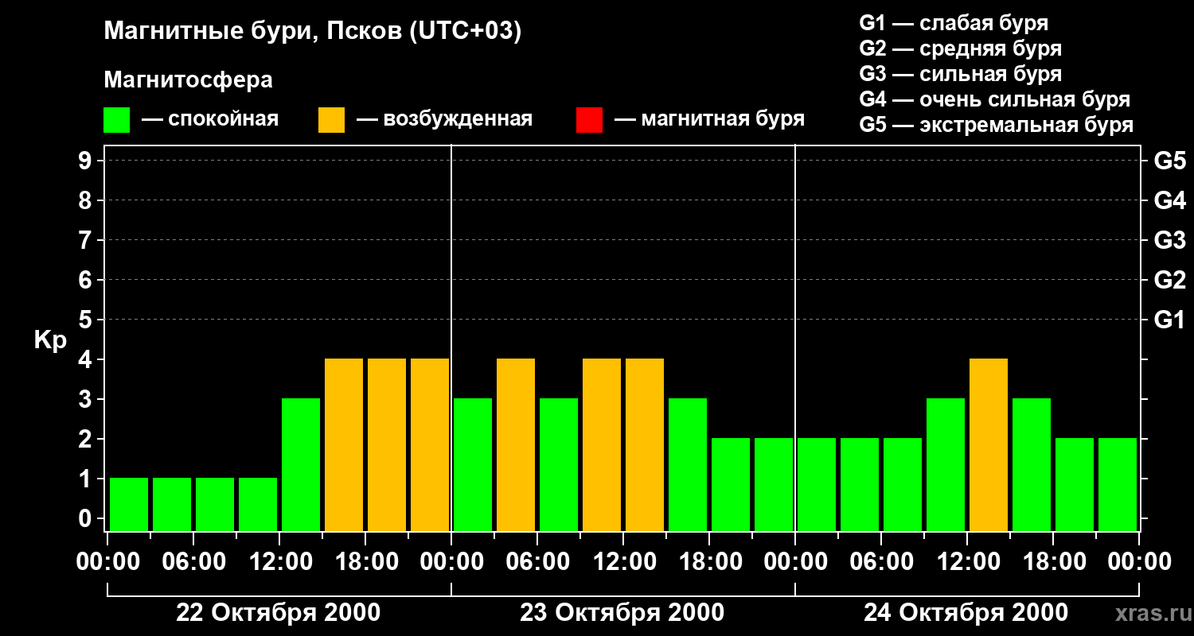
Task: Click the first green bar on 22 October
Action: (x=129, y=504)
